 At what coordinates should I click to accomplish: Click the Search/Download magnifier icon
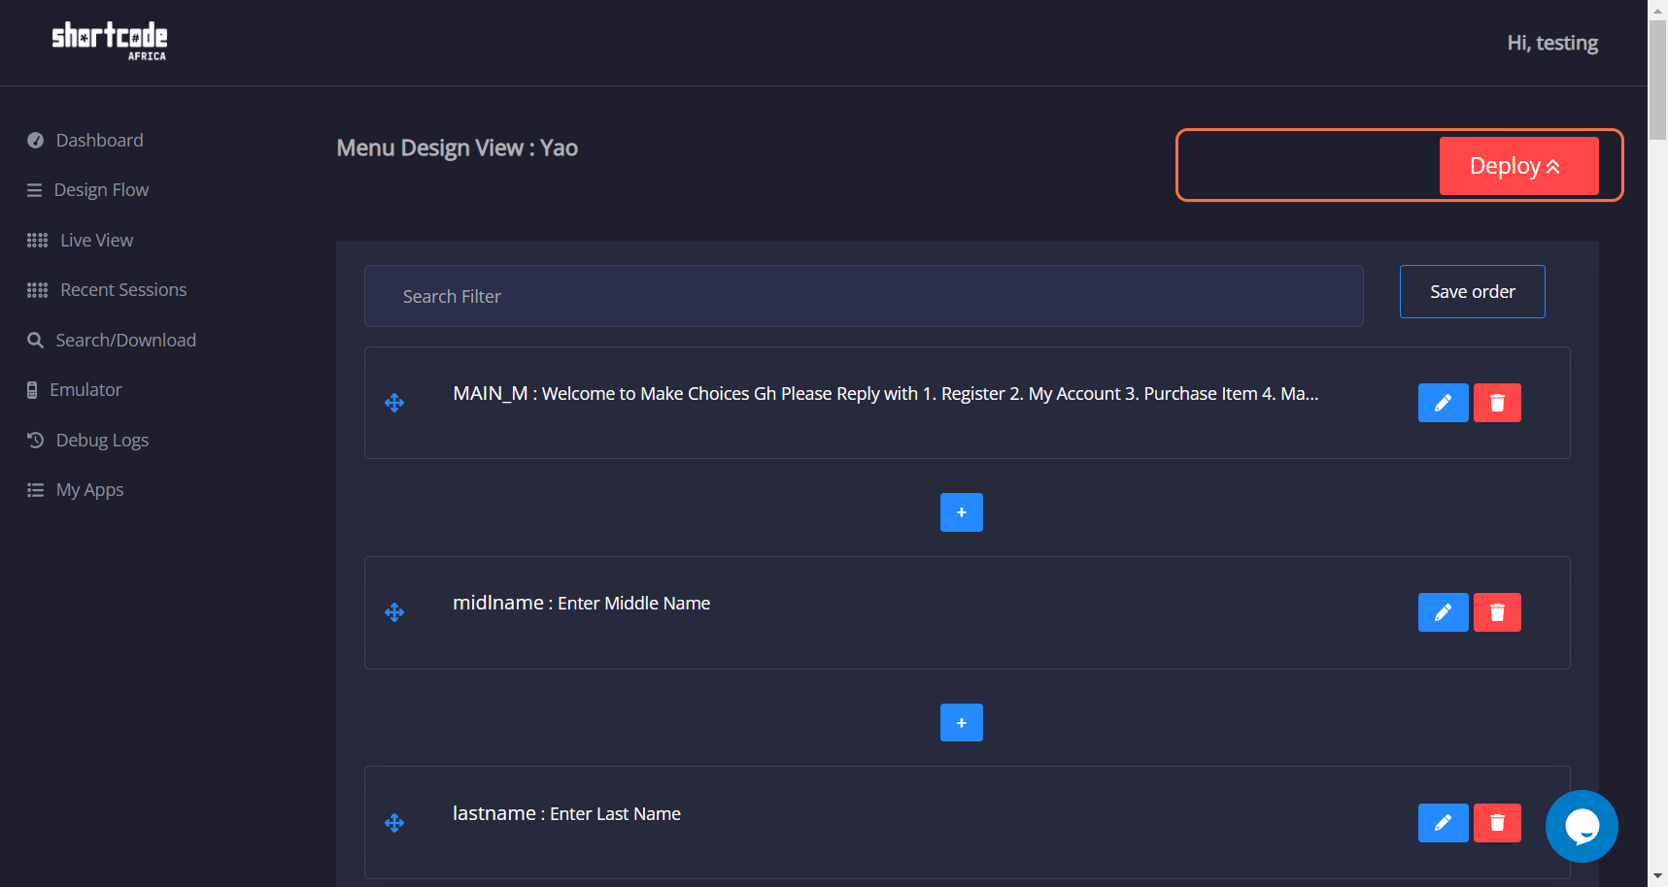(x=35, y=340)
